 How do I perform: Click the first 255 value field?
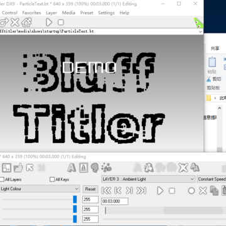point(90,200)
